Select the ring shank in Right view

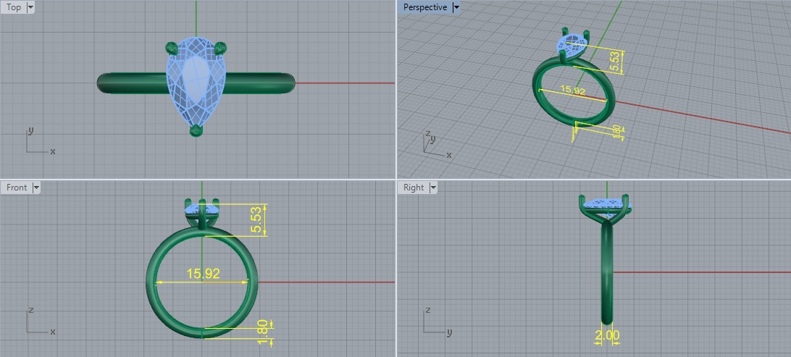point(607,272)
